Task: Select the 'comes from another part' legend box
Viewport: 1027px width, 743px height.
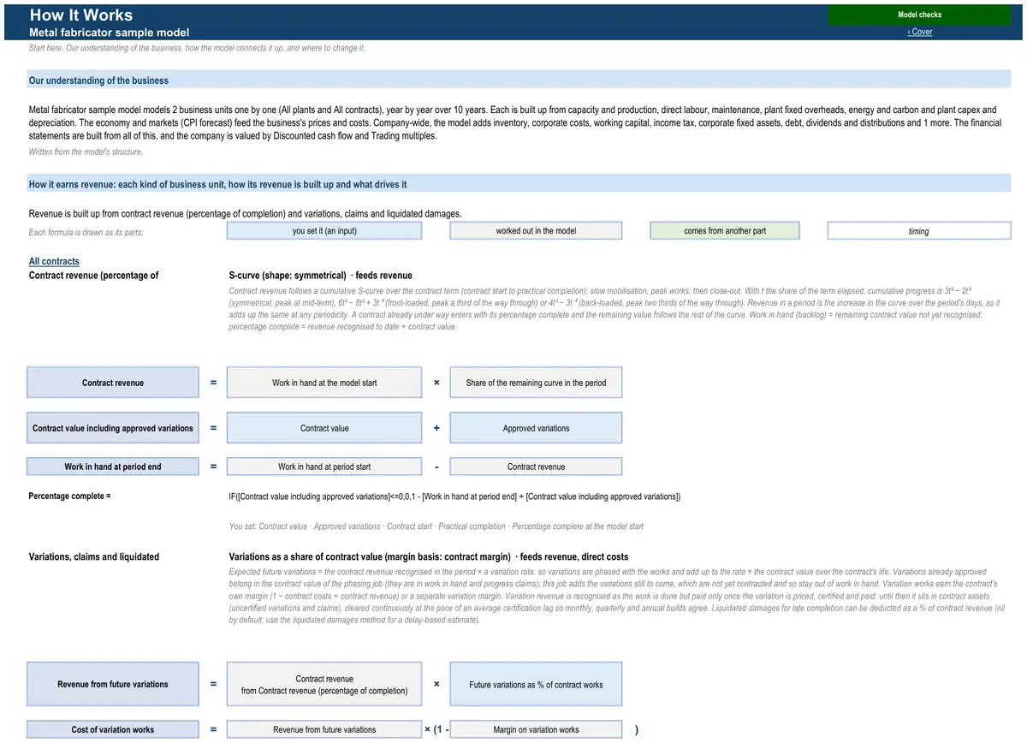Action: point(725,231)
